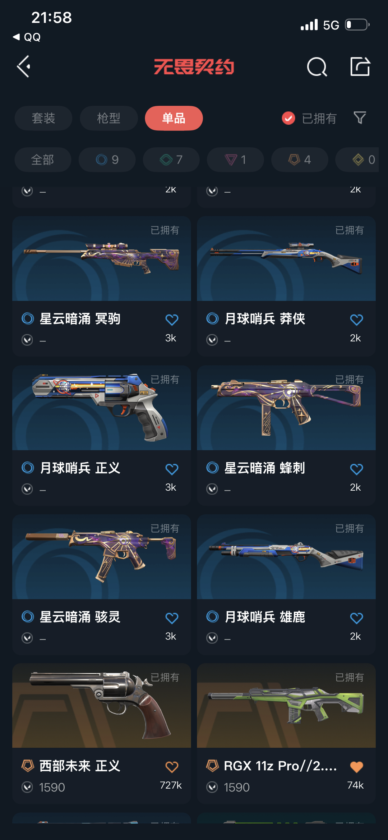Open the filter funnel icon
The width and height of the screenshot is (388, 840).
pyautogui.click(x=360, y=118)
